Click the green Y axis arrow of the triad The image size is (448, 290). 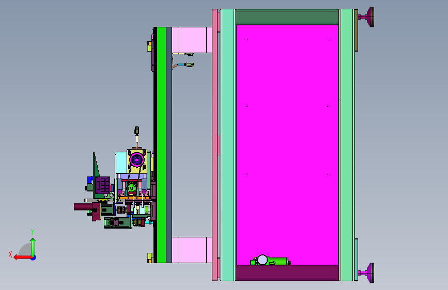[33, 247]
